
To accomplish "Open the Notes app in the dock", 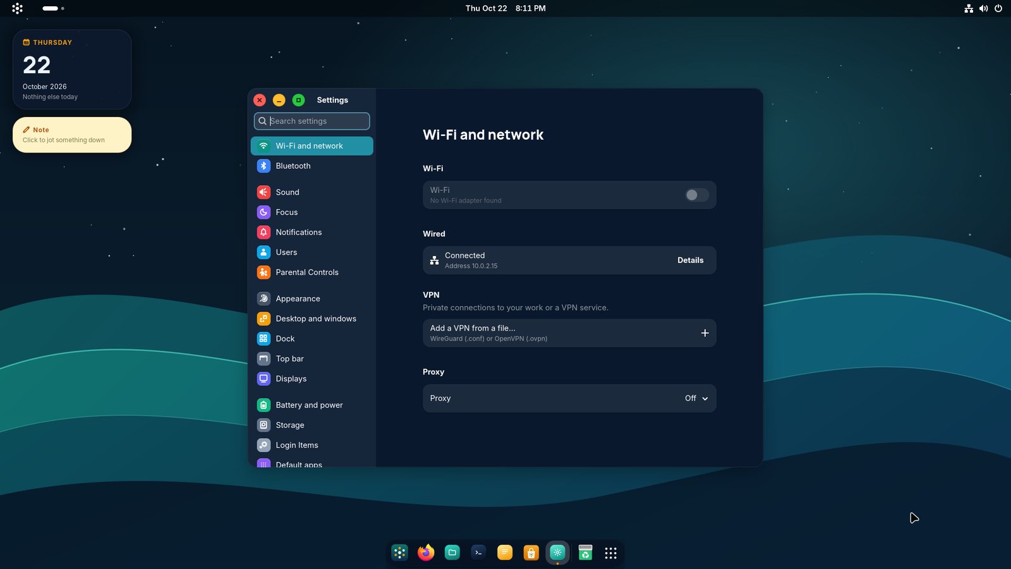I will tap(505, 553).
